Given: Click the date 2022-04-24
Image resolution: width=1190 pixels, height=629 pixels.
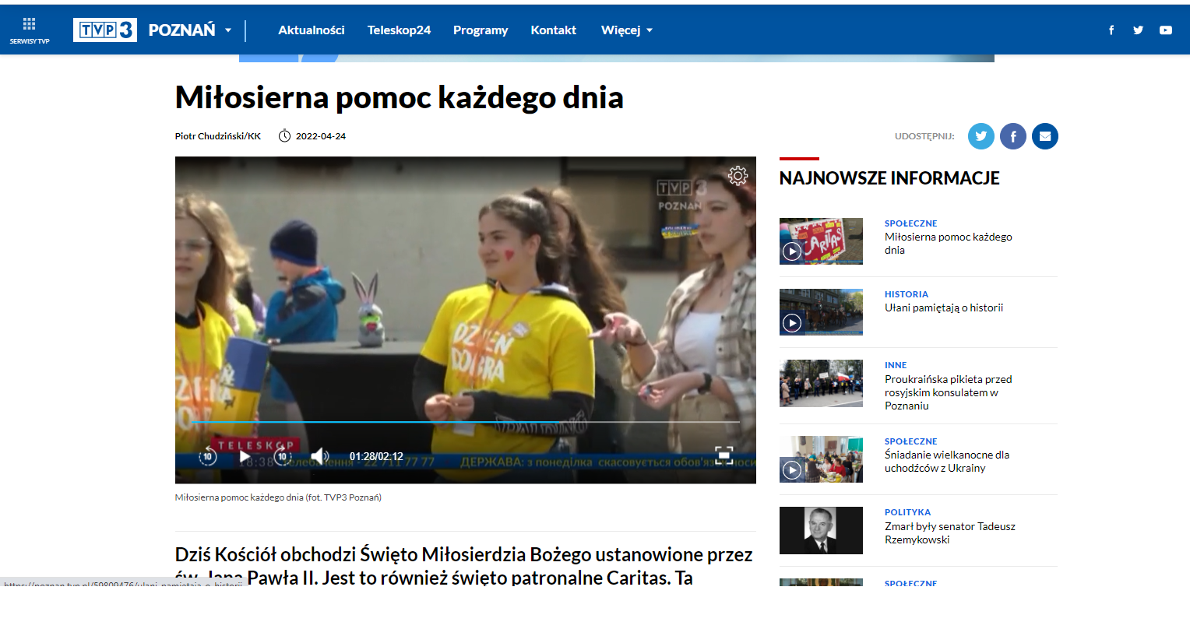Looking at the screenshot, I should point(321,136).
